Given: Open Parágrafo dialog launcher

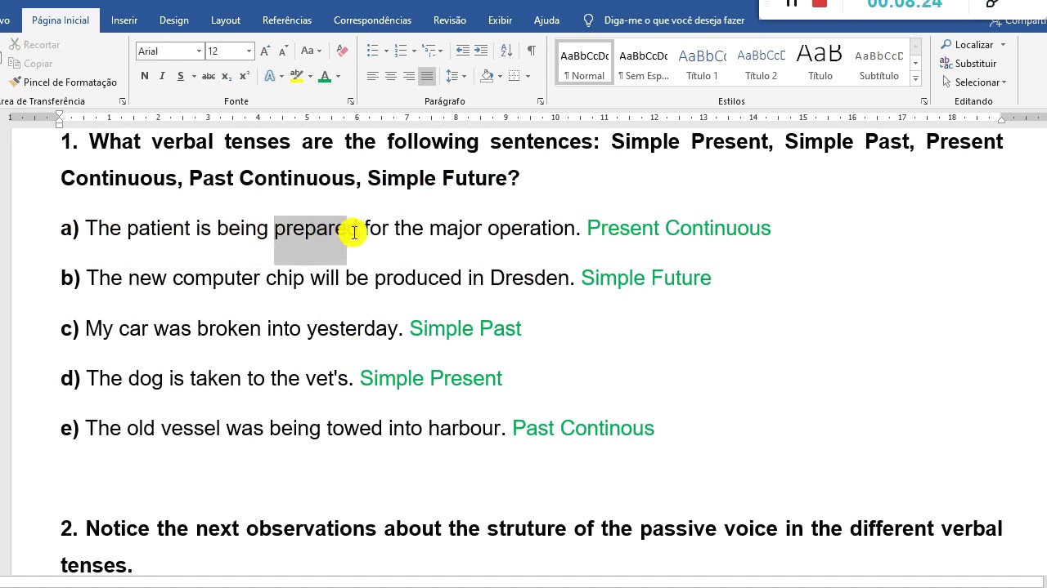Looking at the screenshot, I should tap(540, 101).
